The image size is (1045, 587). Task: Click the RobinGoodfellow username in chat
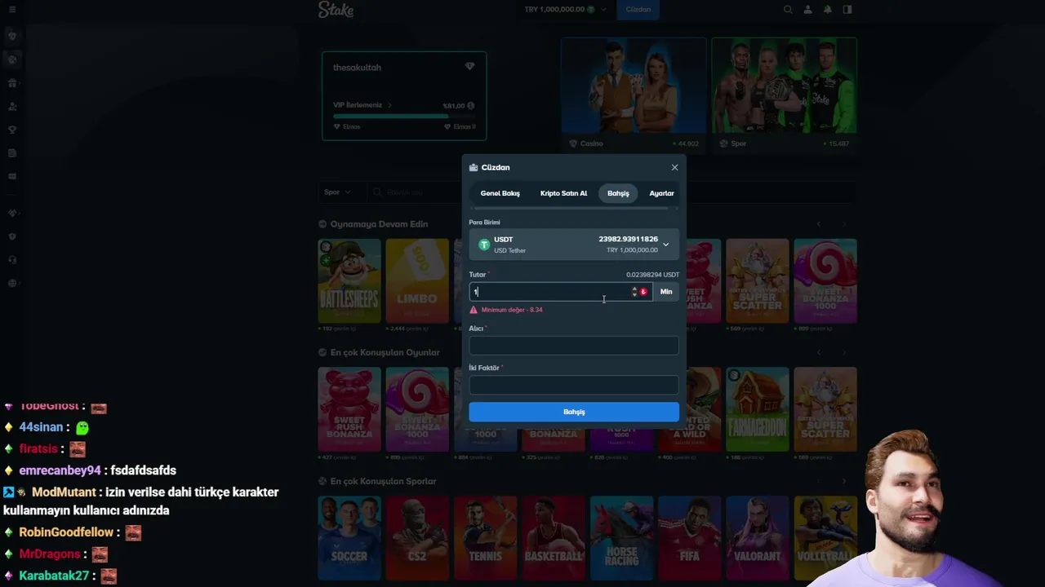pyautogui.click(x=66, y=532)
